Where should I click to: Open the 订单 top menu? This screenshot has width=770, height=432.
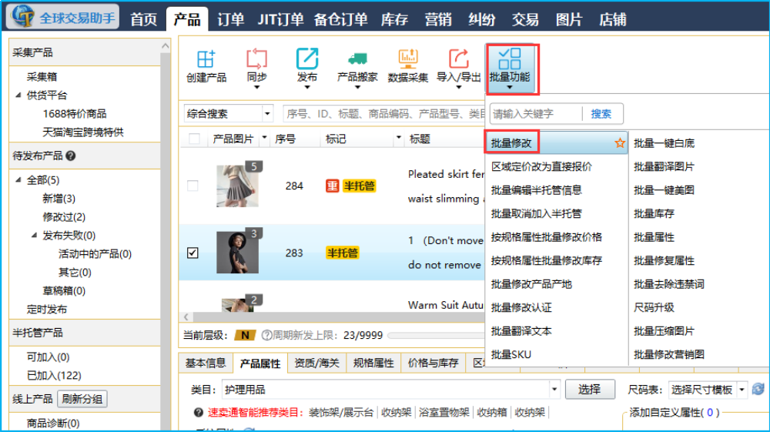tap(230, 19)
